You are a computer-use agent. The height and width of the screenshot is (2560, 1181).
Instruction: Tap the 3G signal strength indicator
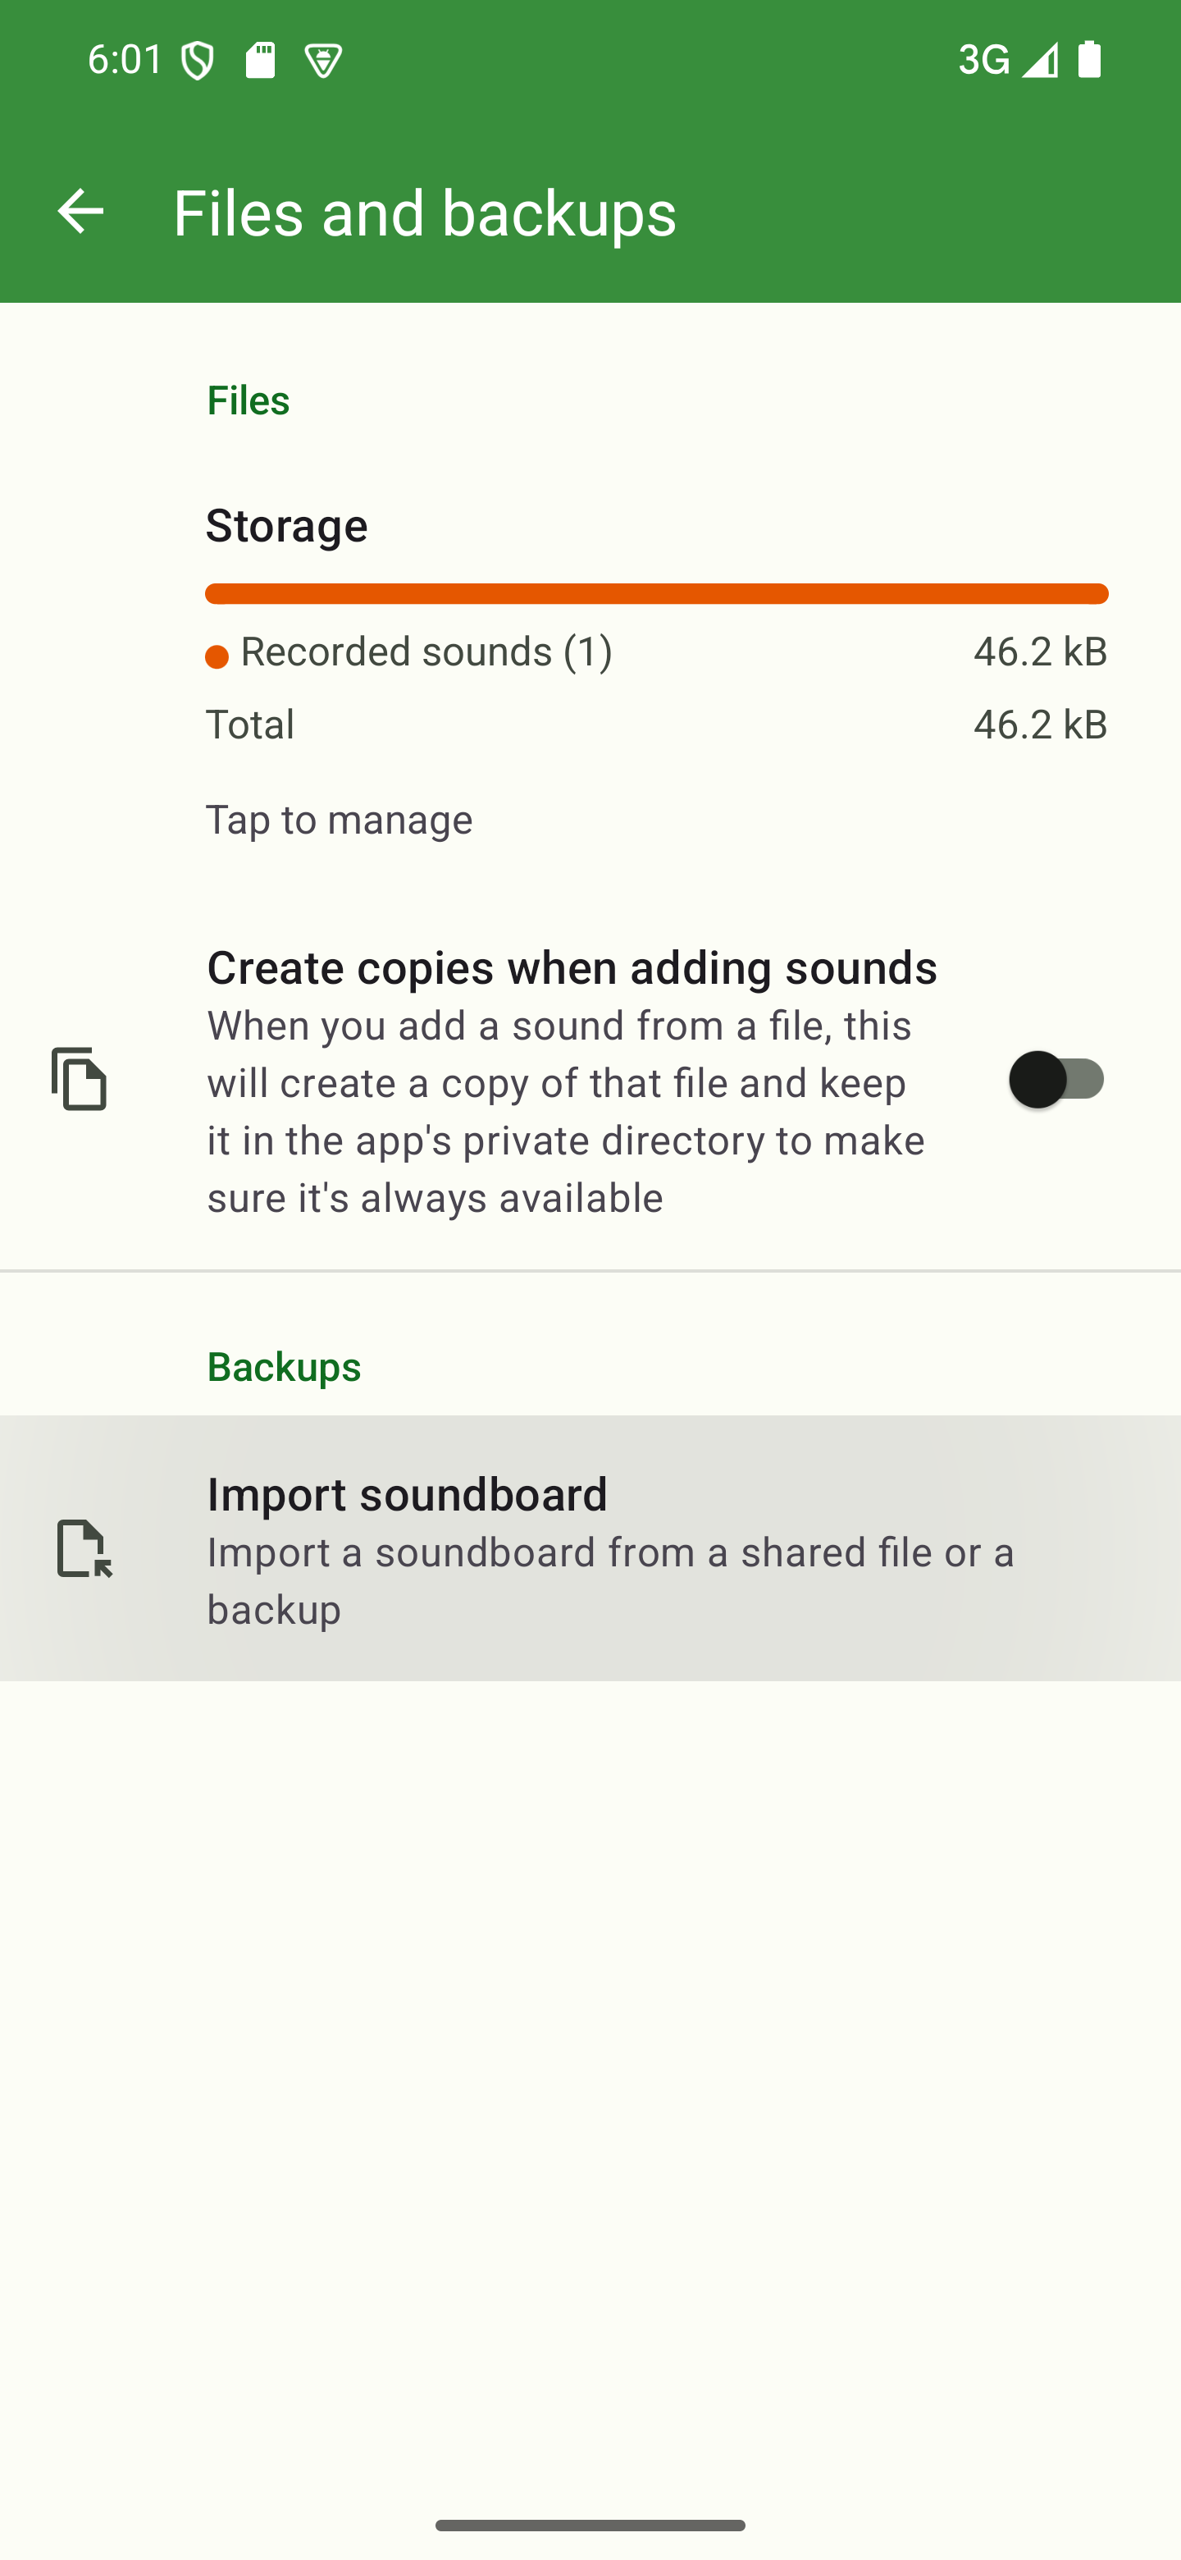(x=1008, y=61)
